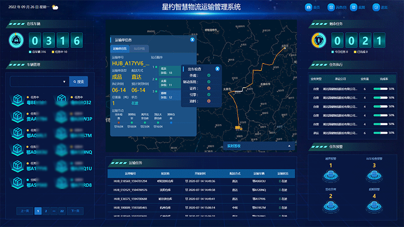Click the 首页 home icon
The width and height of the screenshot is (404, 227).
(309, 8)
